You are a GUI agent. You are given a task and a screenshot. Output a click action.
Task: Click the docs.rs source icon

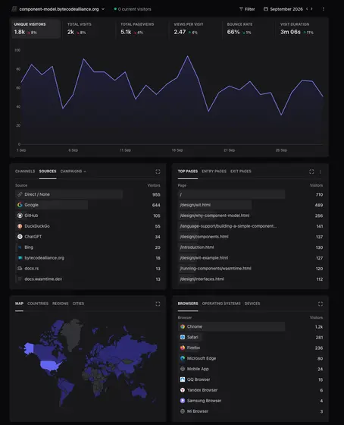pos(20,269)
